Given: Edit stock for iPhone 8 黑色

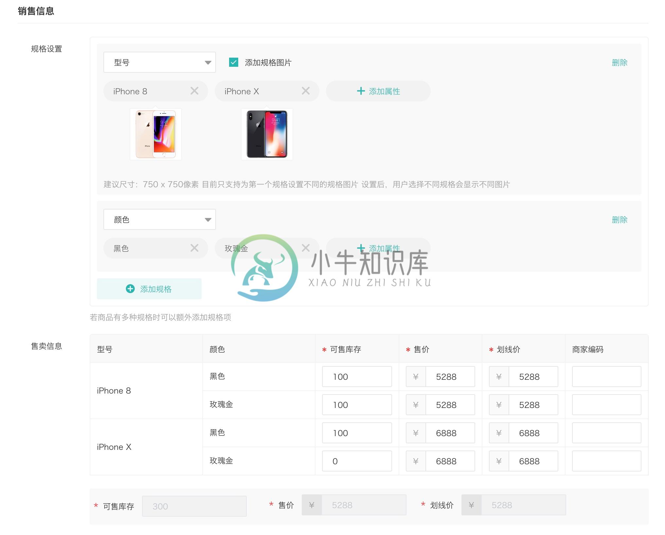Looking at the screenshot, I should coord(357,377).
